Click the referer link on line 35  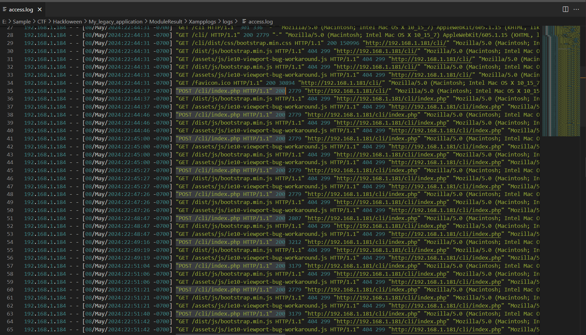coord(348,91)
